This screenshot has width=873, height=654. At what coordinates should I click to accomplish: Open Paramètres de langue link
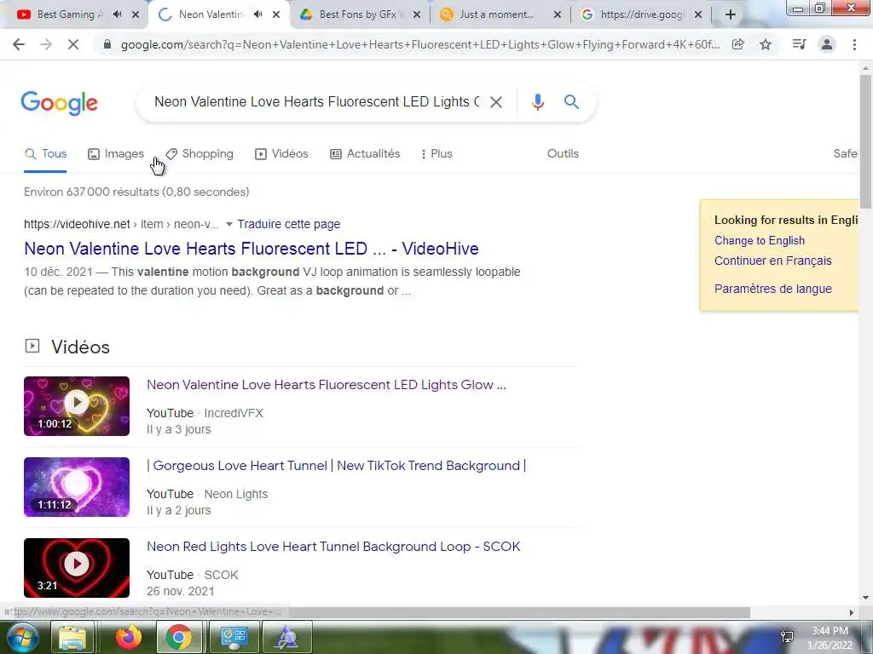(x=772, y=289)
